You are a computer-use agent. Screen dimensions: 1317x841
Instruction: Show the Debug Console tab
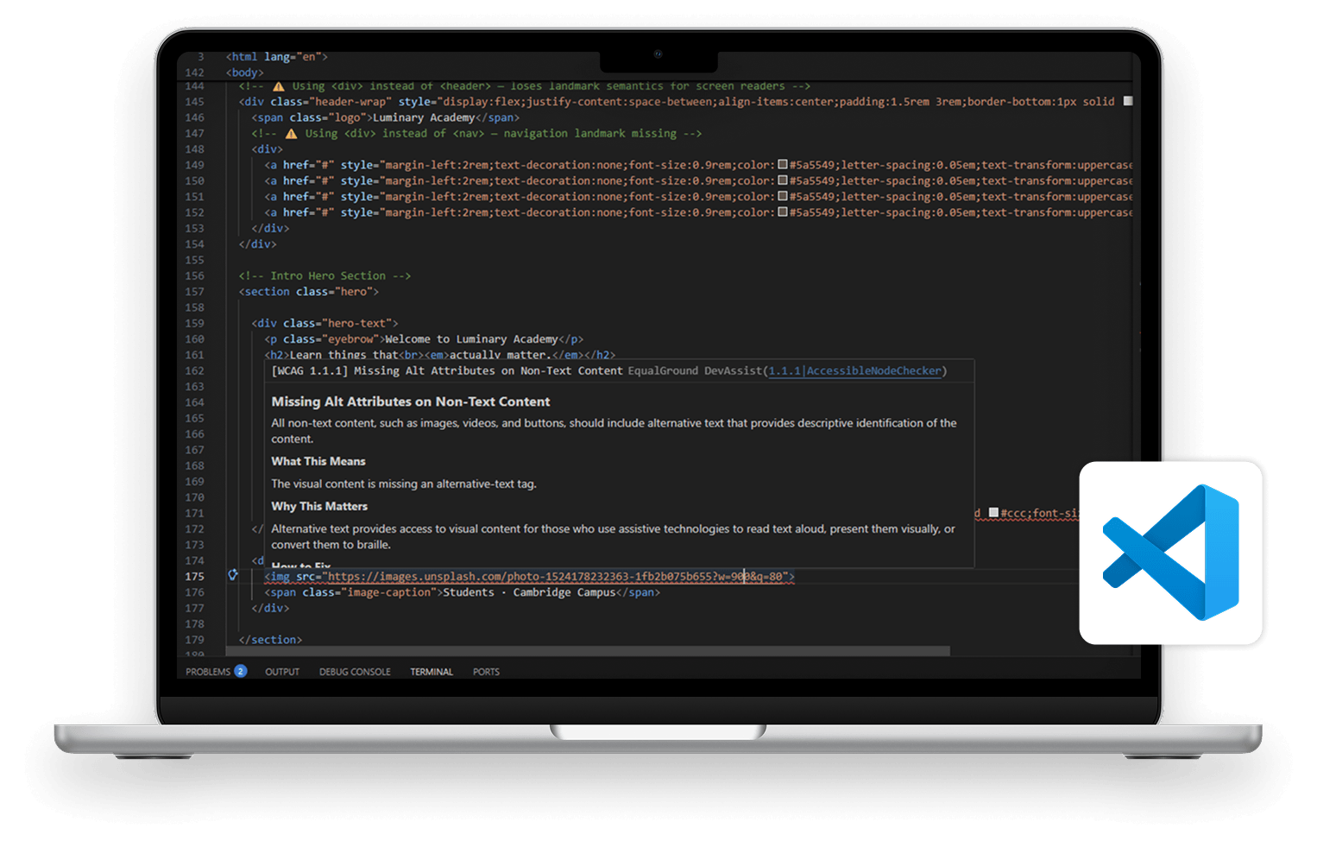point(355,672)
